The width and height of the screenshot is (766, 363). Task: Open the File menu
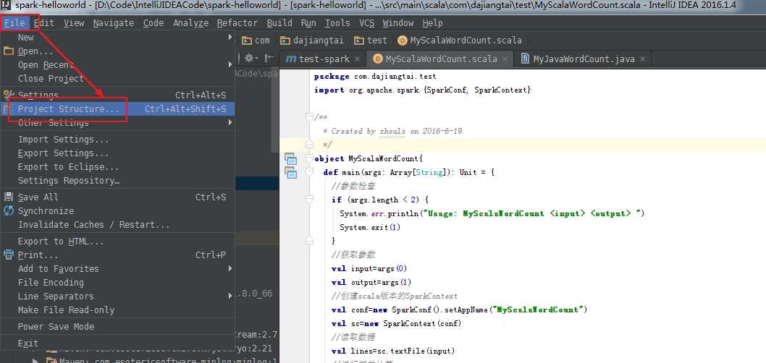click(14, 23)
